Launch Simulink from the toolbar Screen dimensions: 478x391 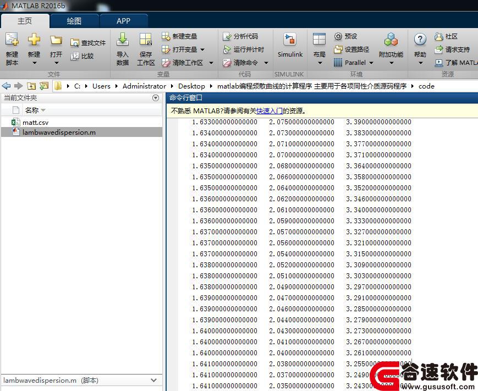[290, 46]
